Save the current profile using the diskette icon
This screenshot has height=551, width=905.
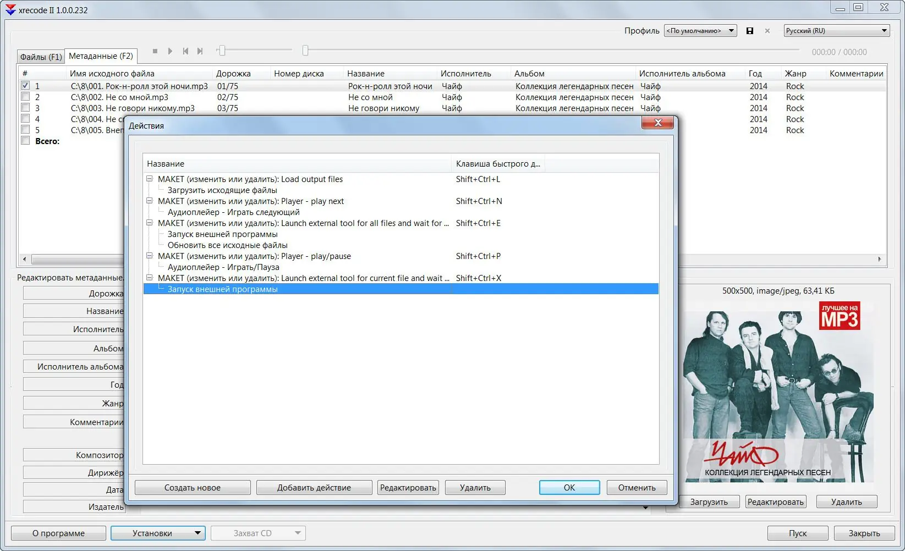coord(750,31)
